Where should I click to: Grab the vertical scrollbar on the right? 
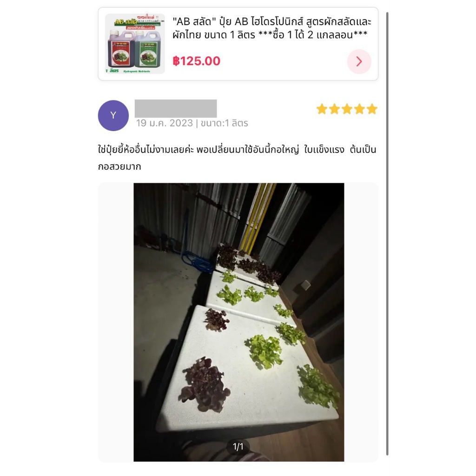tap(387, 234)
